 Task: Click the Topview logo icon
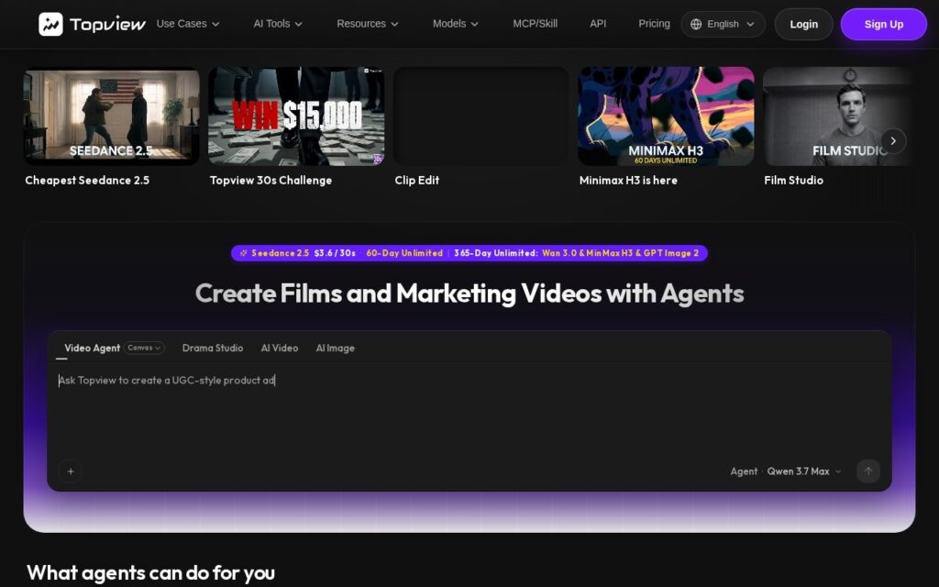tap(50, 24)
